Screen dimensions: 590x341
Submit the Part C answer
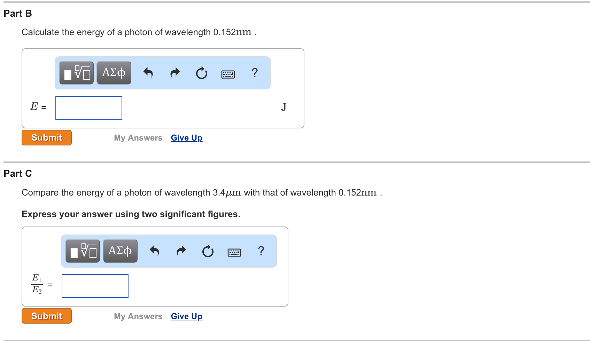click(x=46, y=316)
